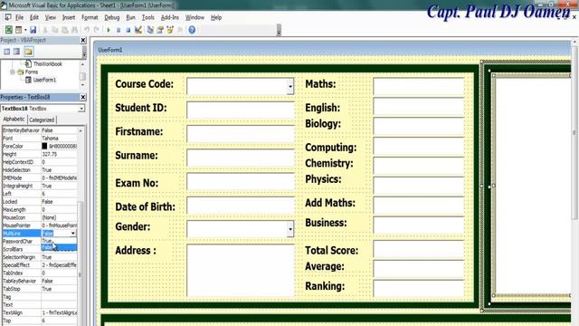This screenshot has height=326, width=579.
Task: Click the Toolbox toolbar icon
Action: tap(180, 30)
